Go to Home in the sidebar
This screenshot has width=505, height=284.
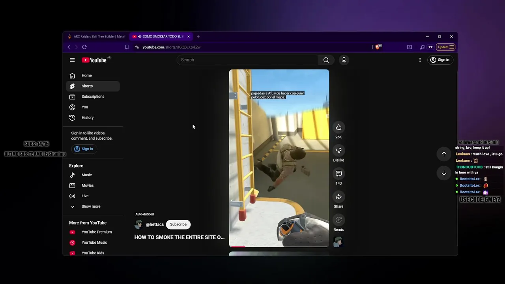point(93,76)
